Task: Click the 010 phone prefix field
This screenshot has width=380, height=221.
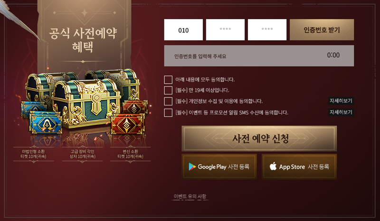Action: pos(183,29)
